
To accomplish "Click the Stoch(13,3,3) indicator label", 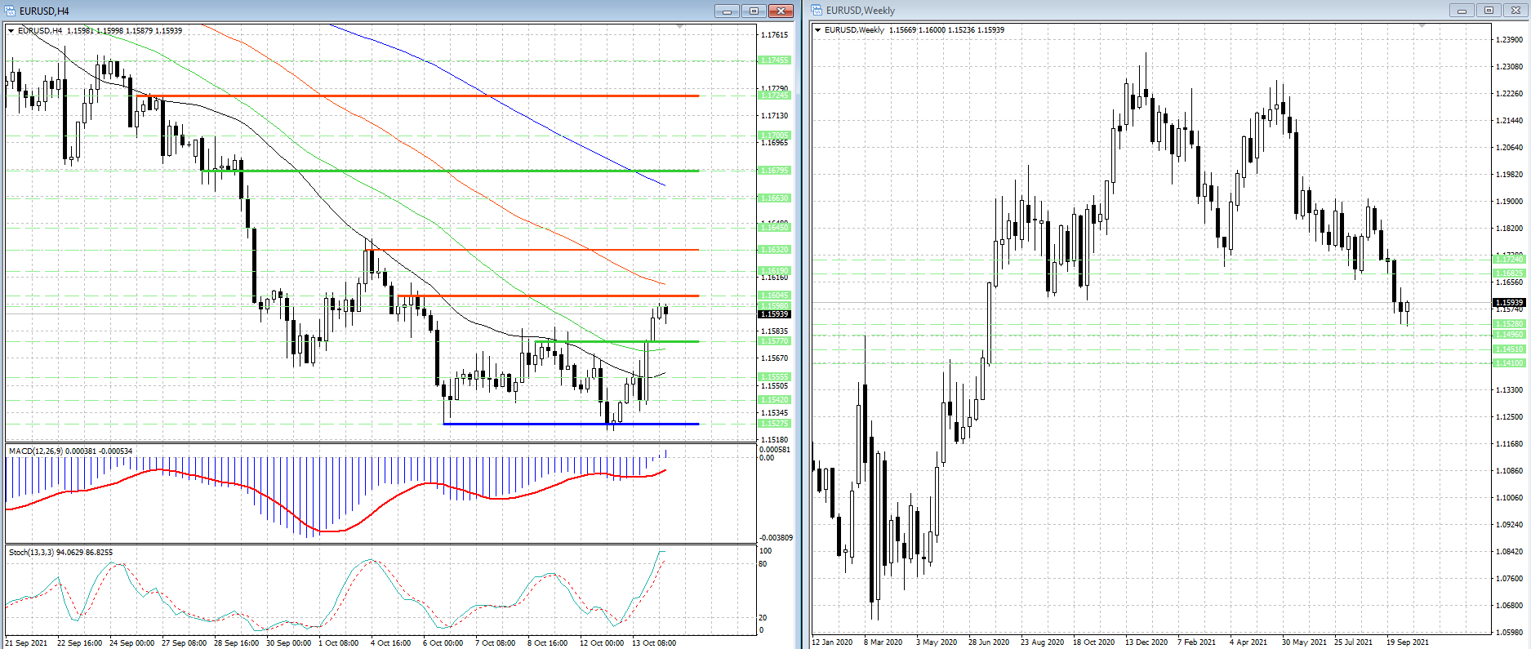I will 60,553.
